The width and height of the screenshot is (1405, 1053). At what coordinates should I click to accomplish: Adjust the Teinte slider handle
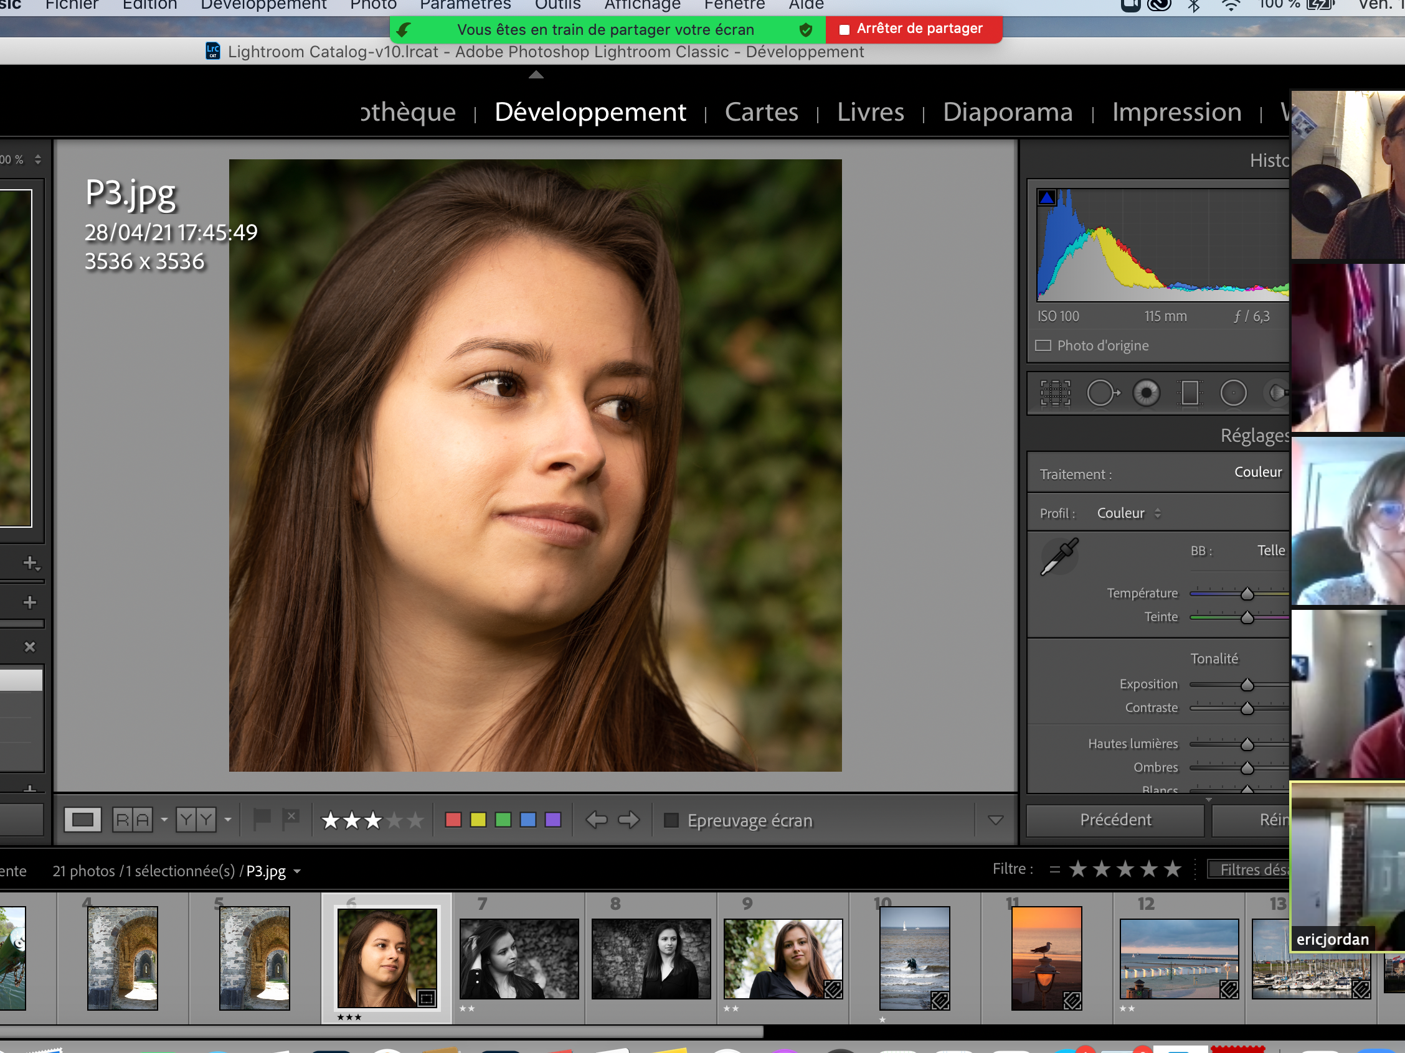click(1247, 617)
